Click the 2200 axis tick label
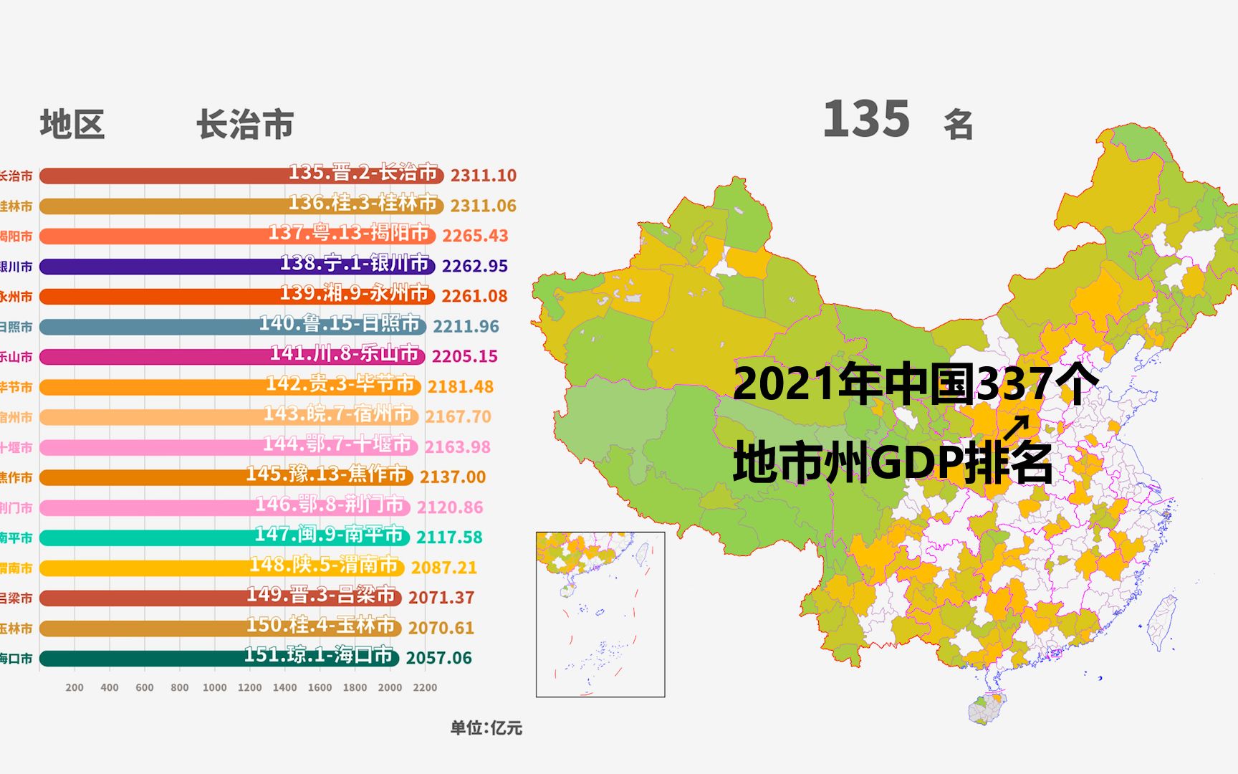This screenshot has width=1238, height=774. (425, 688)
